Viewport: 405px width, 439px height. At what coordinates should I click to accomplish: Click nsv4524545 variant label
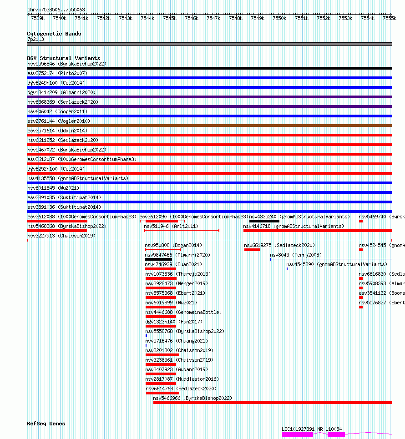[x=382, y=245]
